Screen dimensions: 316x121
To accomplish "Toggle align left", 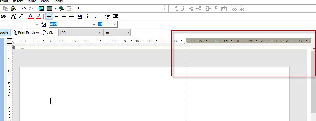I will [49, 16].
